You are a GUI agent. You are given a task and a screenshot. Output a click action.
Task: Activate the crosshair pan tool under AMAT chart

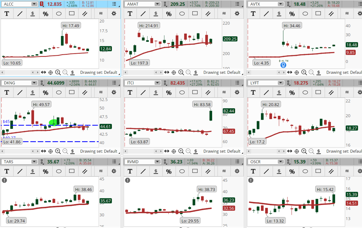coord(174,72)
